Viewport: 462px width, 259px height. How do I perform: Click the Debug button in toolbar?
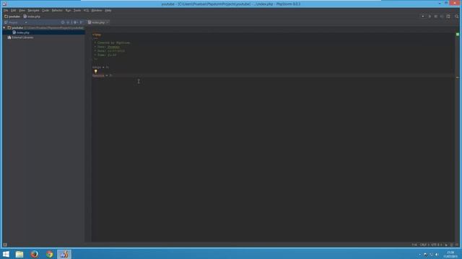[435, 17]
